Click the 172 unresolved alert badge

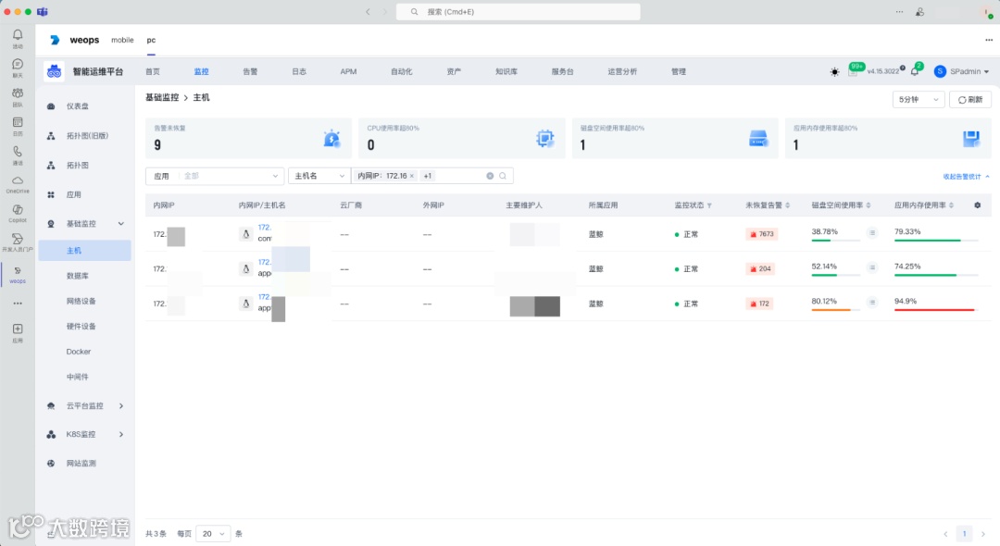pos(759,304)
